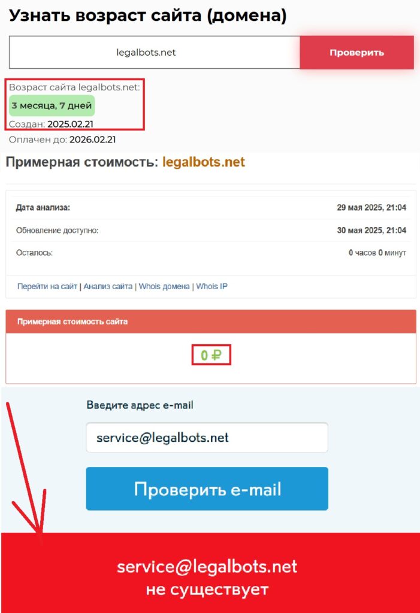420x613 pixels.
Task: Click the blue Проверить e-mail button
Action: [x=207, y=488]
